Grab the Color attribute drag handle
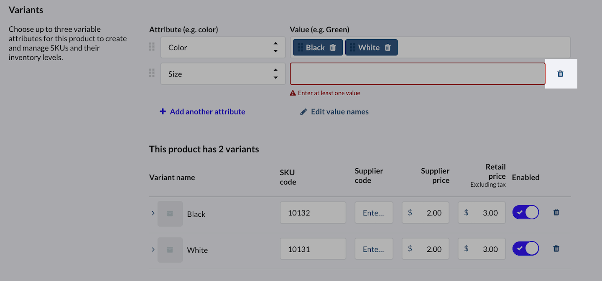Image resolution: width=602 pixels, height=281 pixels. click(152, 47)
